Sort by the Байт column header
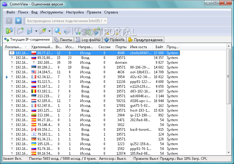Image resolution: width=234 pixels, height=164 pixels. pos(159,47)
